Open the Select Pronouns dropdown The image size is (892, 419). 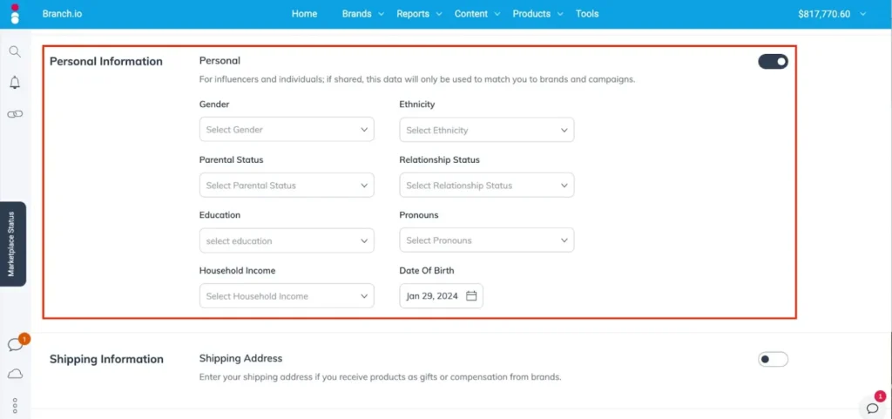tap(486, 240)
